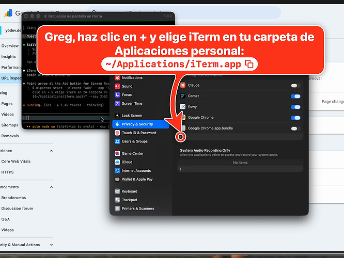
Task: Click 'System Audio Recording Only' heading
Action: [x=205, y=150]
